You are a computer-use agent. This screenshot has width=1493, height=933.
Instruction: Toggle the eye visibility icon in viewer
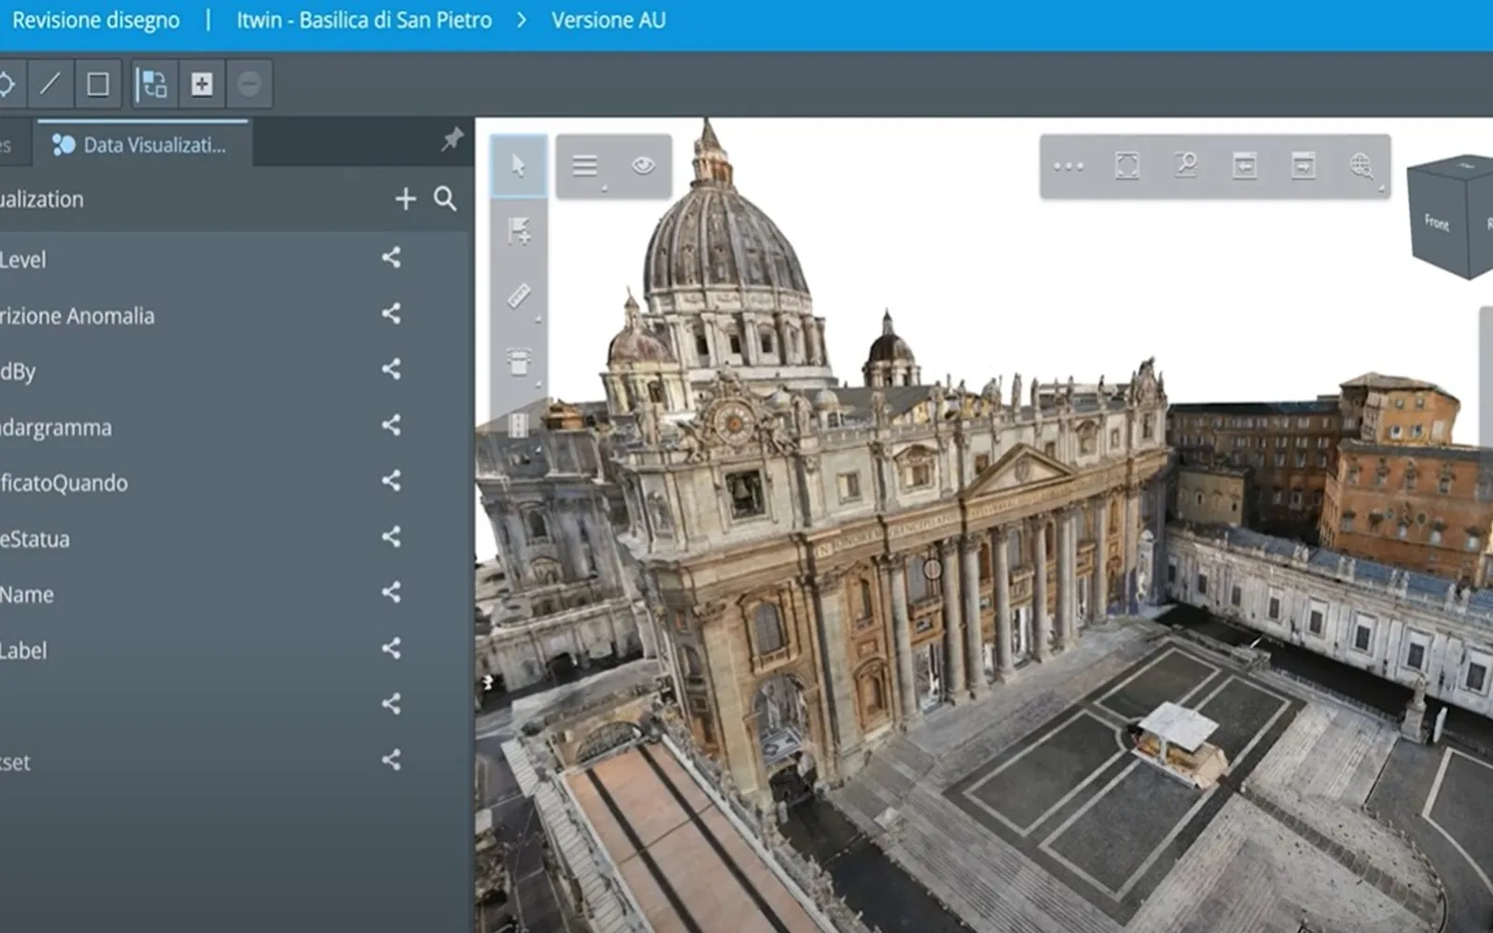click(643, 166)
